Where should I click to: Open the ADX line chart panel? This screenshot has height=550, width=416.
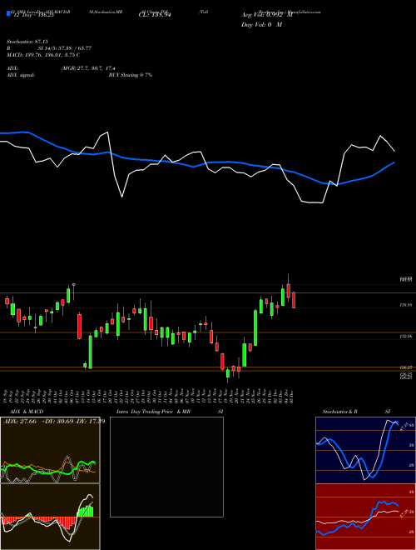(x=50, y=450)
